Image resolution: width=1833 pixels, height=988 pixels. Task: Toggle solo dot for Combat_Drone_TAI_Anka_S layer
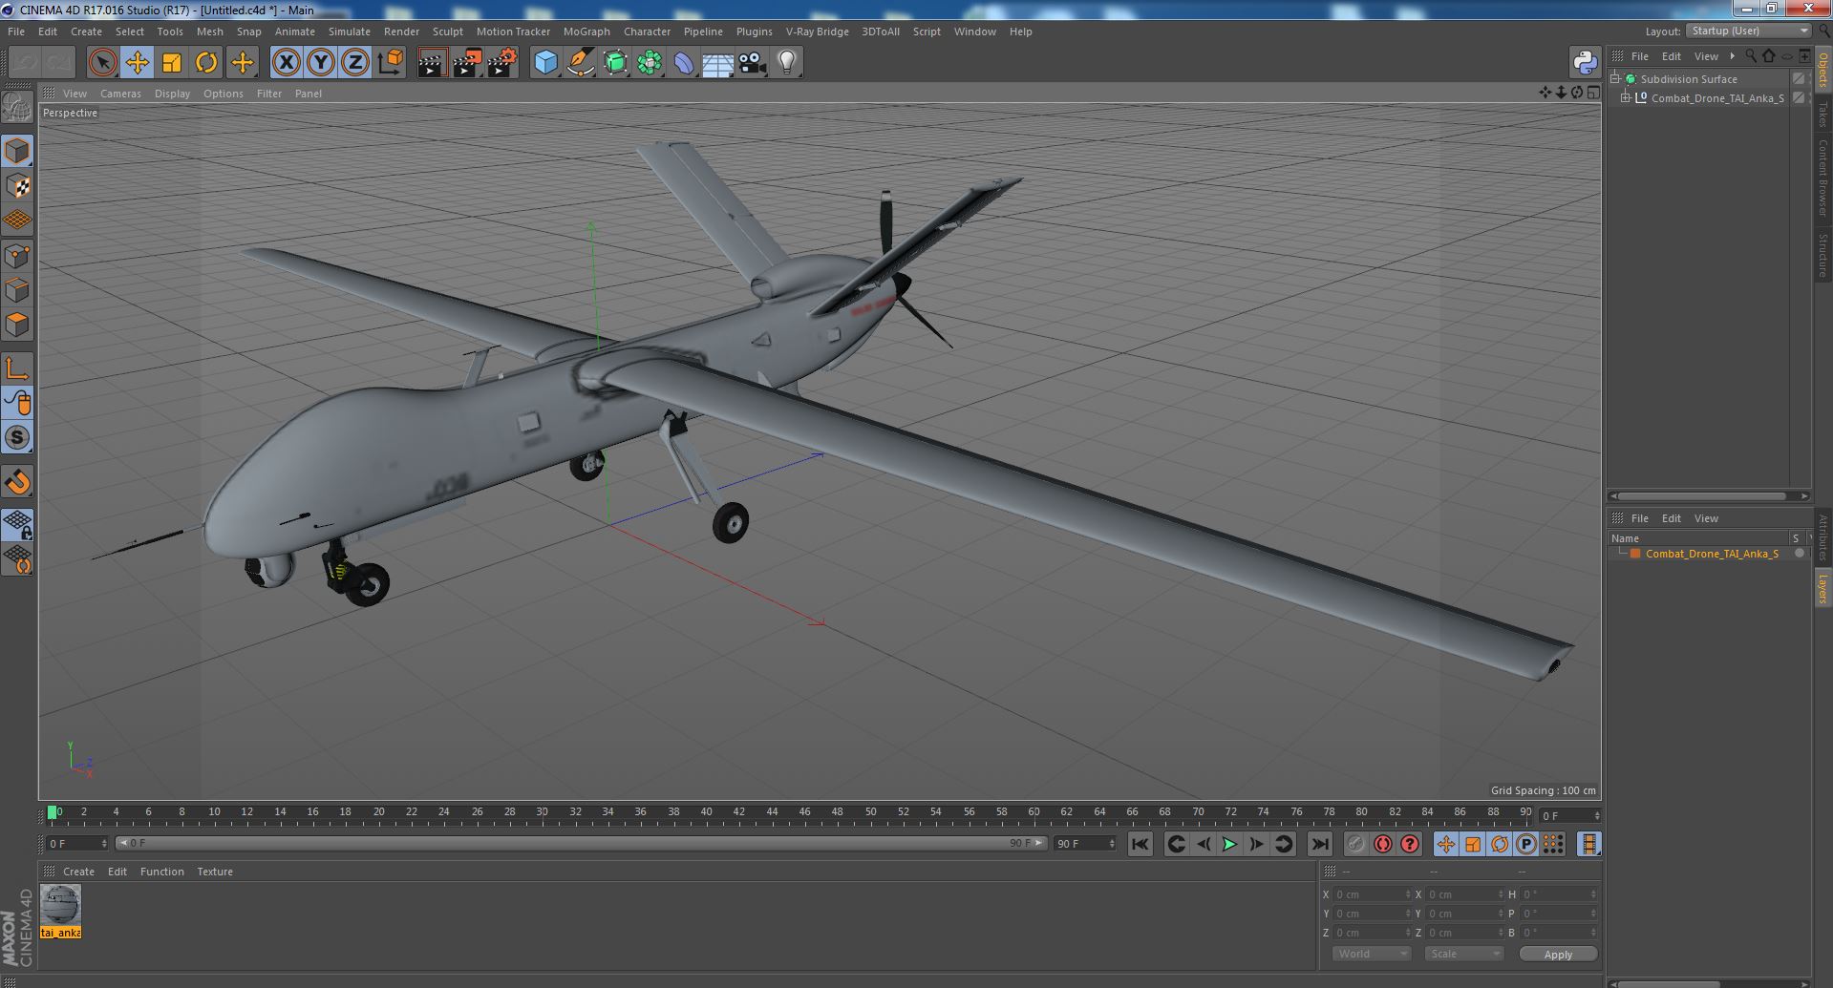[1799, 554]
